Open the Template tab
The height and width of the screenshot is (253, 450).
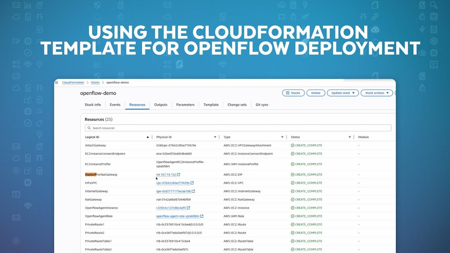[211, 104]
